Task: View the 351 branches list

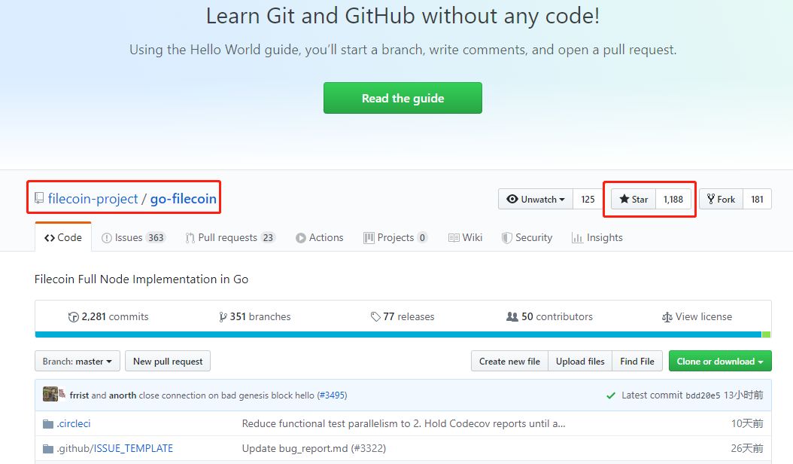Action: pyautogui.click(x=255, y=316)
